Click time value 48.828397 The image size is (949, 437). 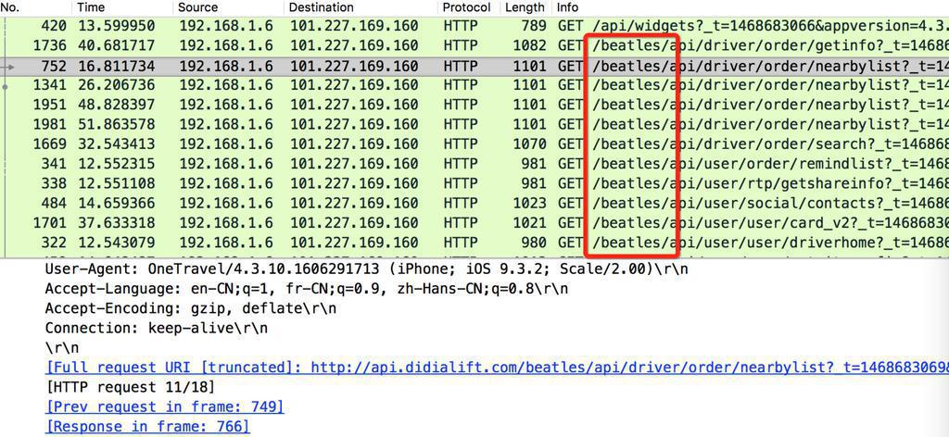116,106
